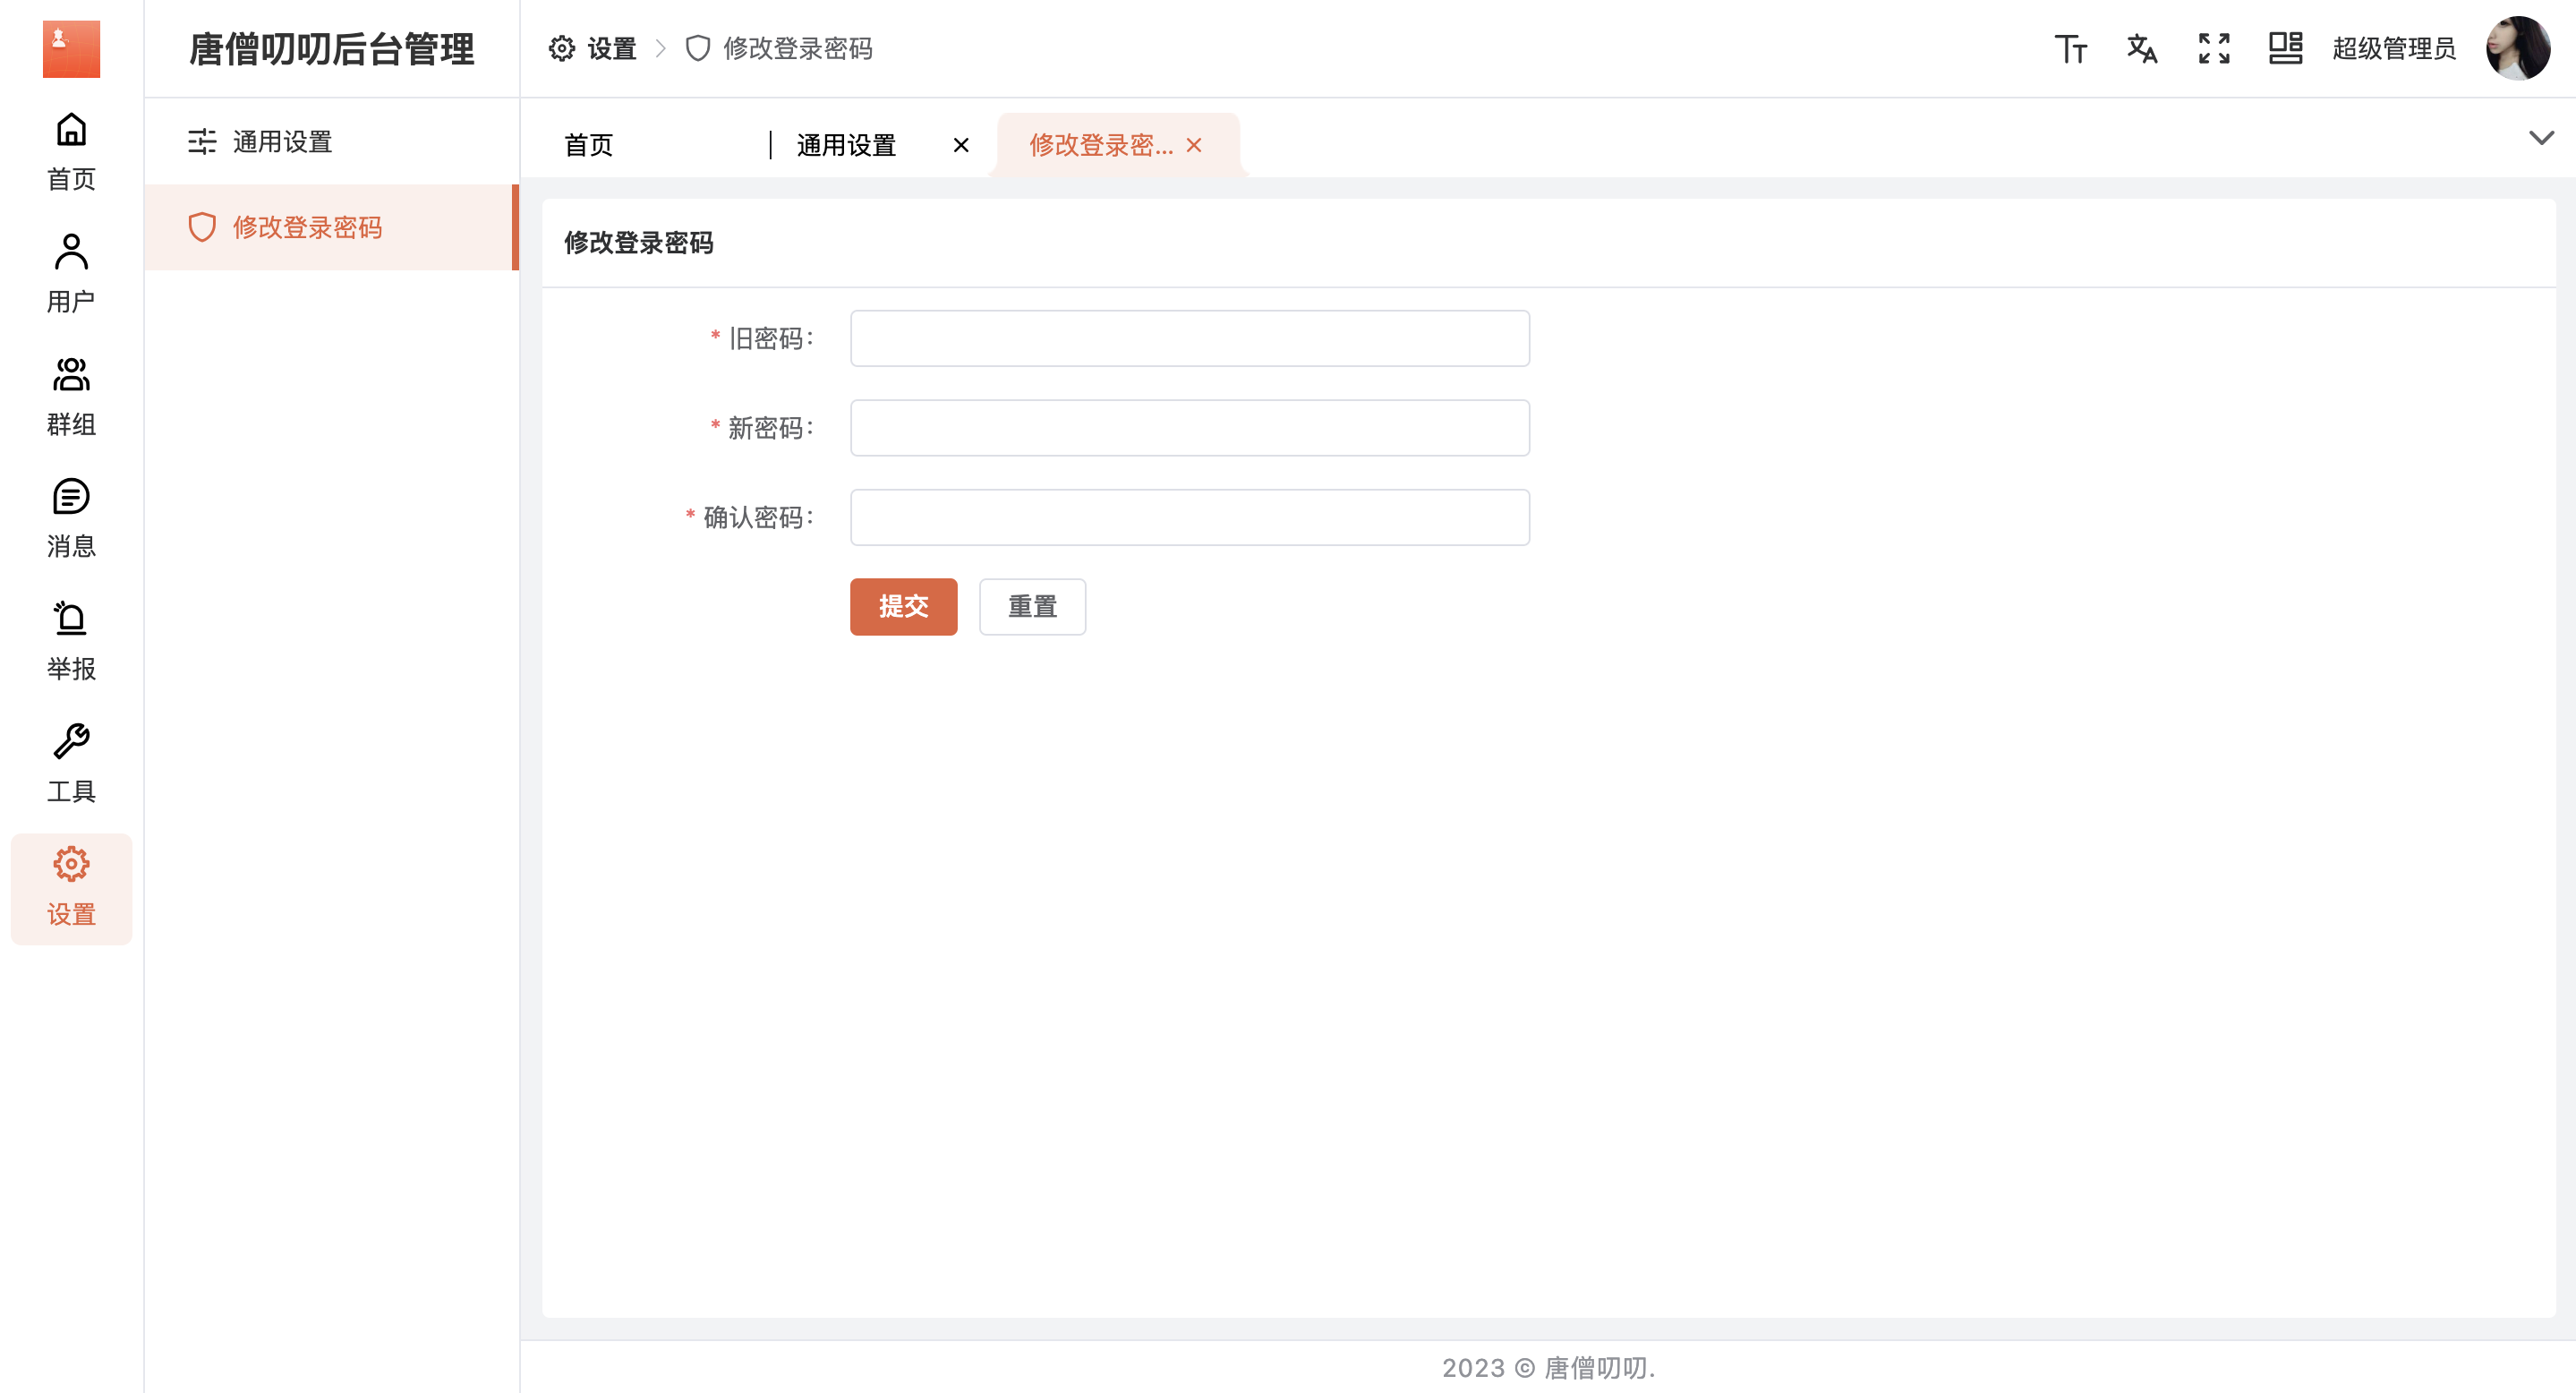This screenshot has height=1393, width=2576.
Task: Switch to the 通用设置 tab
Action: click(x=846, y=145)
